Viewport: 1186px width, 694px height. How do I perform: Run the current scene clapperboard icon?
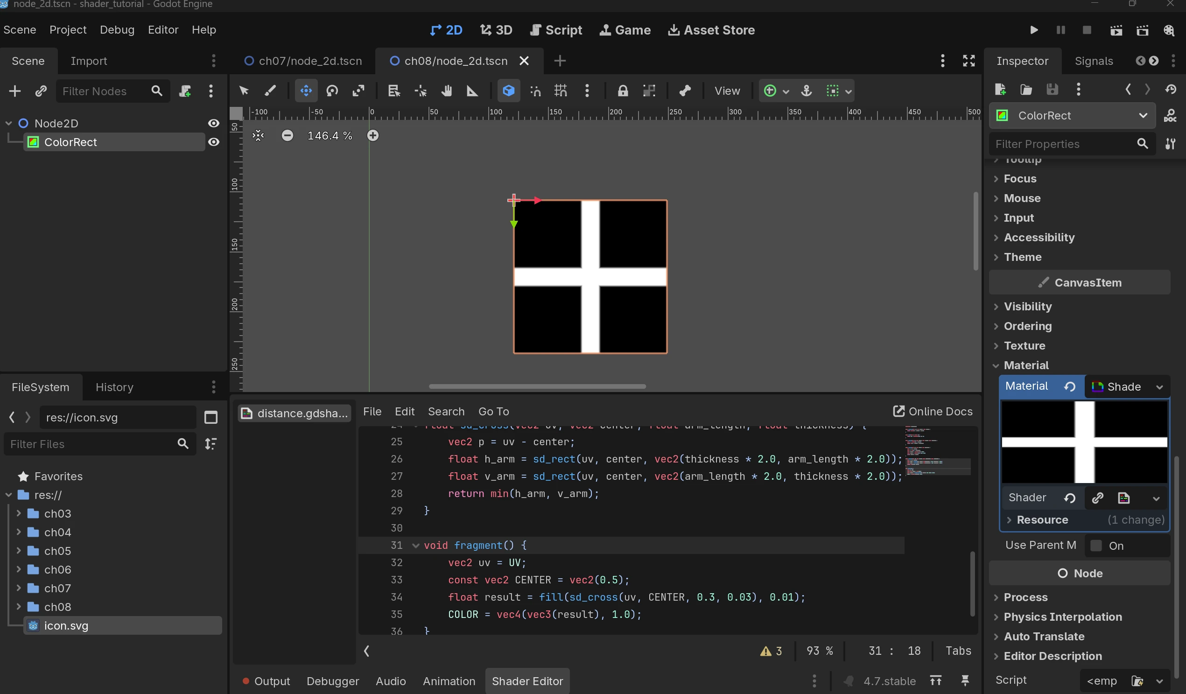1116,30
